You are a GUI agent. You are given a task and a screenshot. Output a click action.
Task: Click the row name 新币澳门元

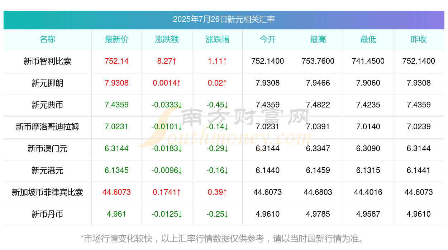tap(47, 149)
